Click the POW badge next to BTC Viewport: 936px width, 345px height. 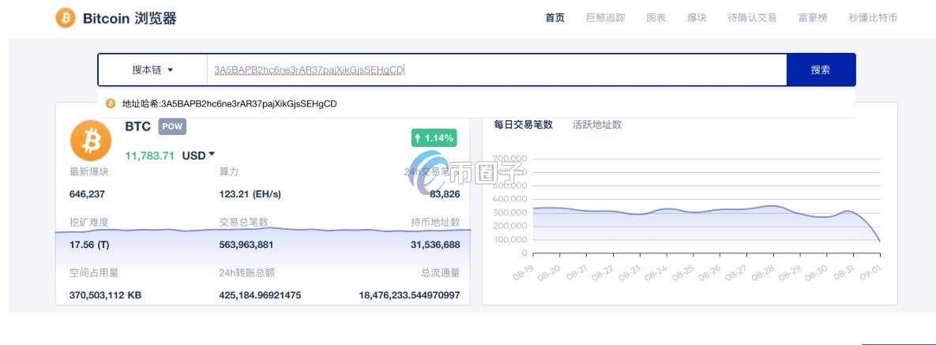[172, 126]
